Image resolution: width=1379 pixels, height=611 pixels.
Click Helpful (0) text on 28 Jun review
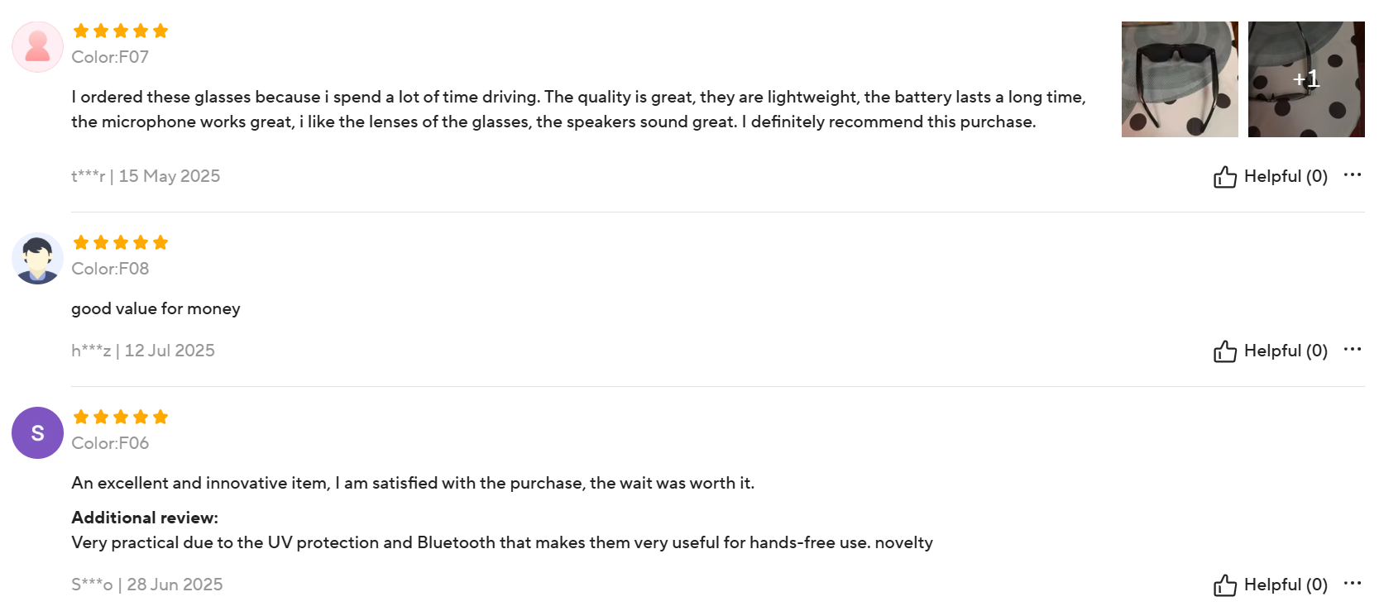(x=1286, y=585)
